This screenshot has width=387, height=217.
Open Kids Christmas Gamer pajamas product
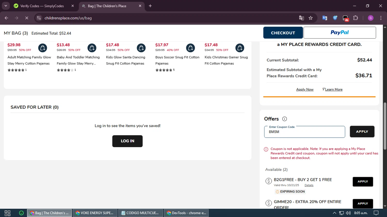pos(226,60)
